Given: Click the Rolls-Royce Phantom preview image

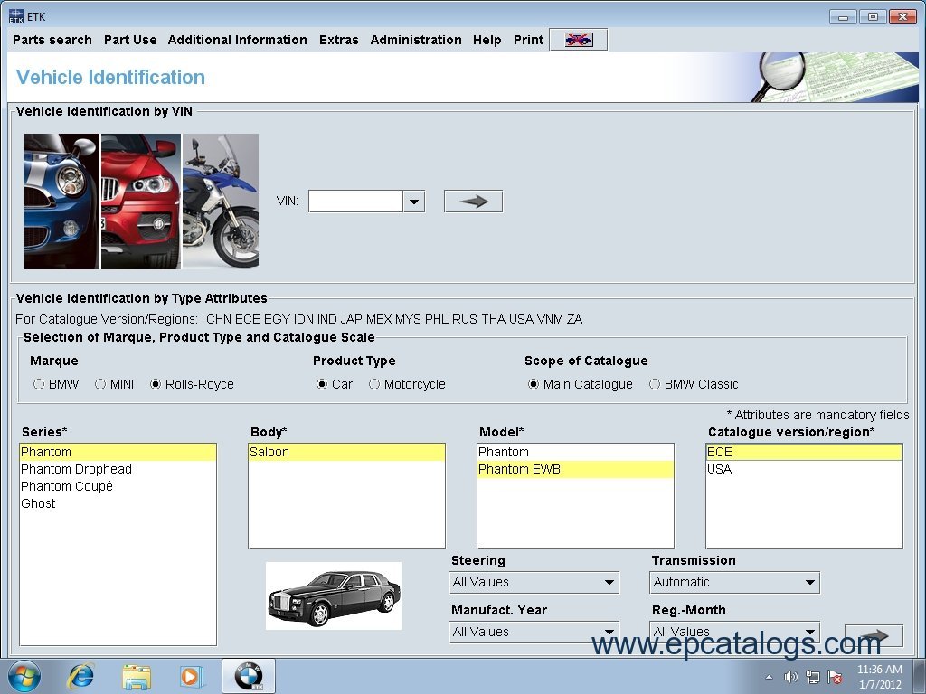Looking at the screenshot, I should [334, 596].
